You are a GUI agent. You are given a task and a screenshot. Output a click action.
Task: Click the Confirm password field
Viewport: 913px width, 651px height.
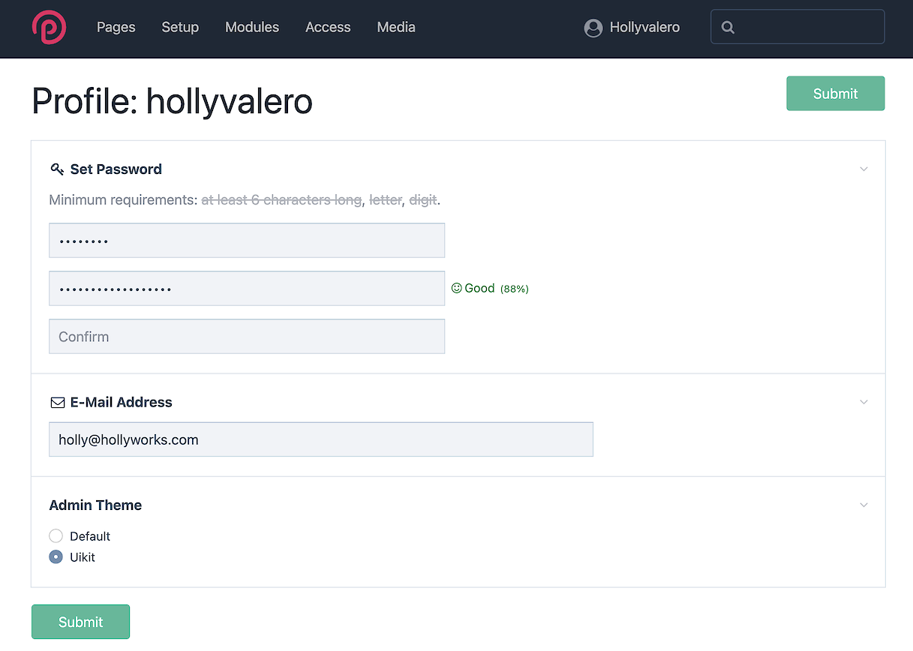click(x=247, y=337)
